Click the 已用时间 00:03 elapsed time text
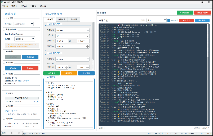Viewport: 213px width, 136px height. coord(11,123)
